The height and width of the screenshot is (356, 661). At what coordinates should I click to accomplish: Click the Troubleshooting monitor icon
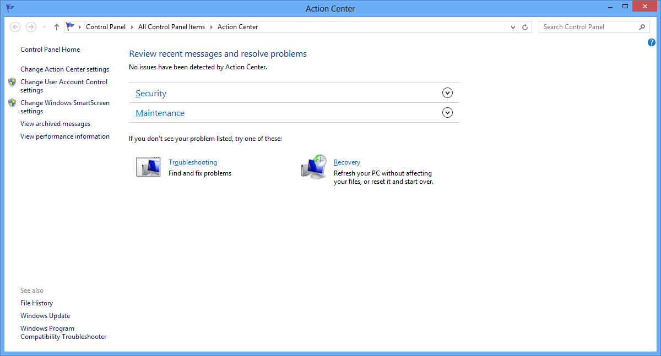click(148, 167)
